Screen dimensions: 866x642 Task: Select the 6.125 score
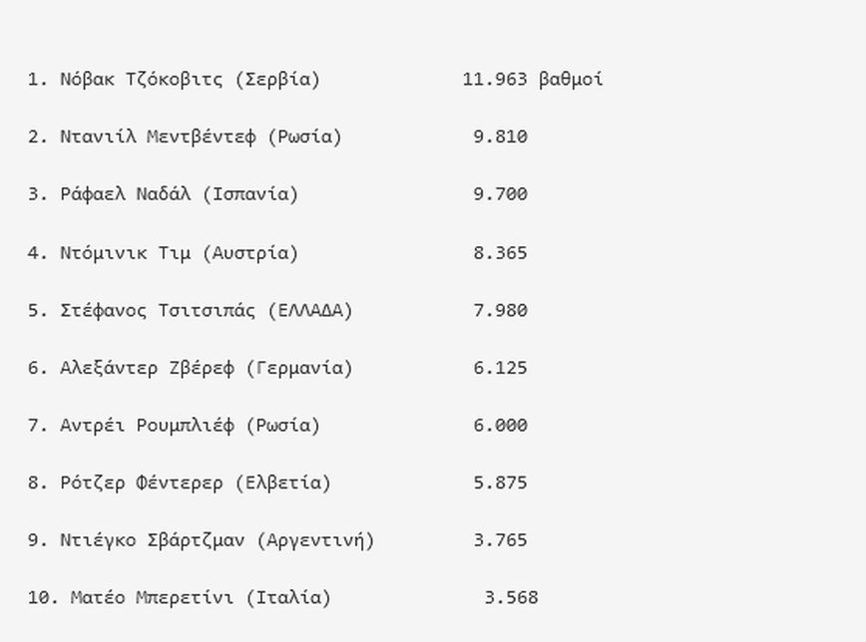[x=500, y=368]
